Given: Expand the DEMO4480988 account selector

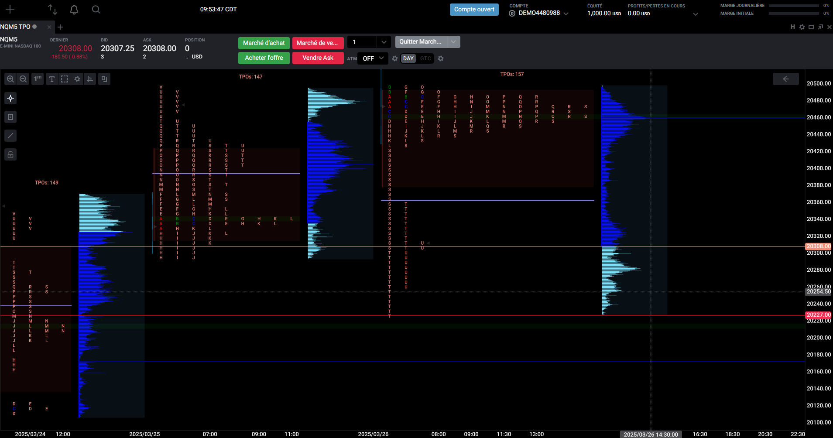Looking at the screenshot, I should pyautogui.click(x=566, y=14).
